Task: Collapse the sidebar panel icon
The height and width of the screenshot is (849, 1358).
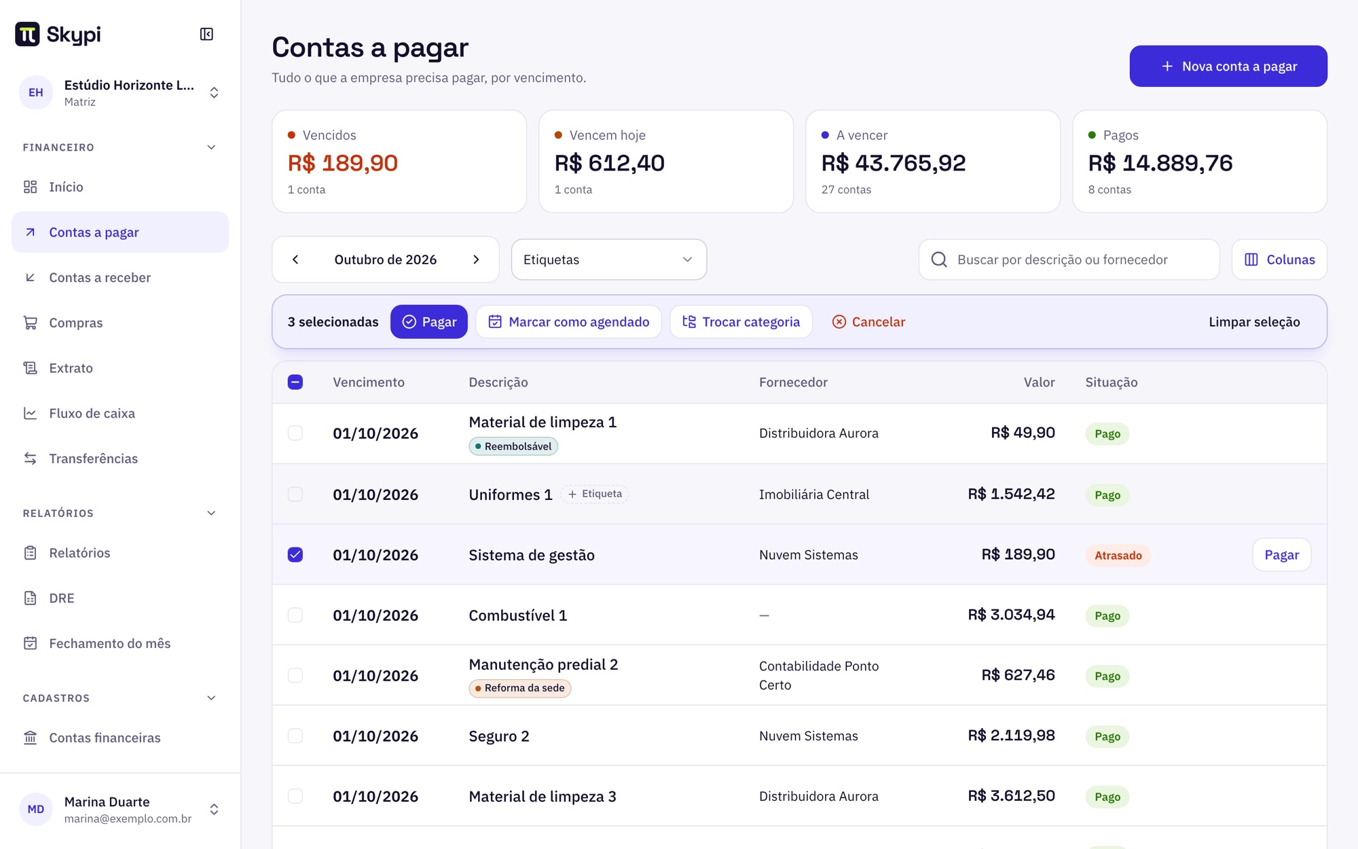Action: point(206,34)
